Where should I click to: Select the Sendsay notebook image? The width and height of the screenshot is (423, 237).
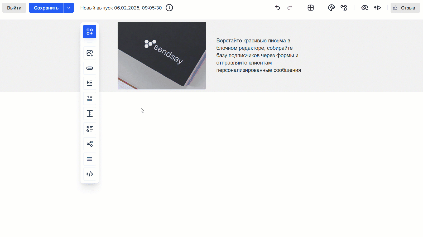click(162, 56)
